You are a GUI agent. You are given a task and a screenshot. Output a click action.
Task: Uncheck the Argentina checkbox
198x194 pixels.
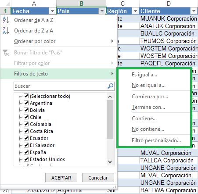point(26,103)
